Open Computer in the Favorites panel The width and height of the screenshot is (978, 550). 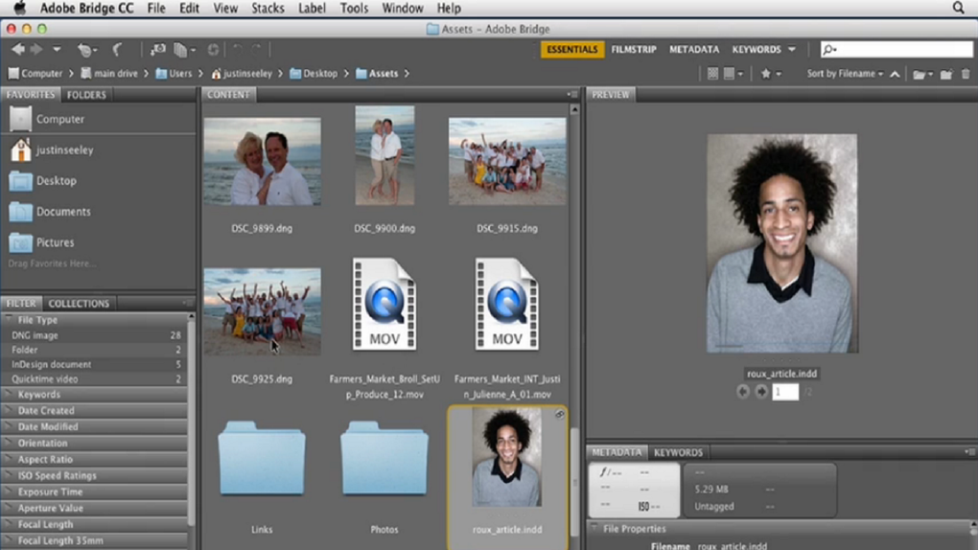pyautogui.click(x=59, y=120)
